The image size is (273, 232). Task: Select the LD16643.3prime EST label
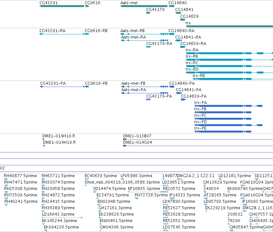pyautogui.click(x=58, y=214)
